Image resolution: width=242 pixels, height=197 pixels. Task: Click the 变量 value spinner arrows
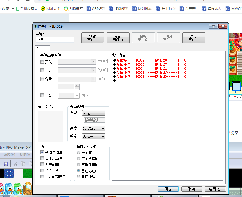[77, 87]
